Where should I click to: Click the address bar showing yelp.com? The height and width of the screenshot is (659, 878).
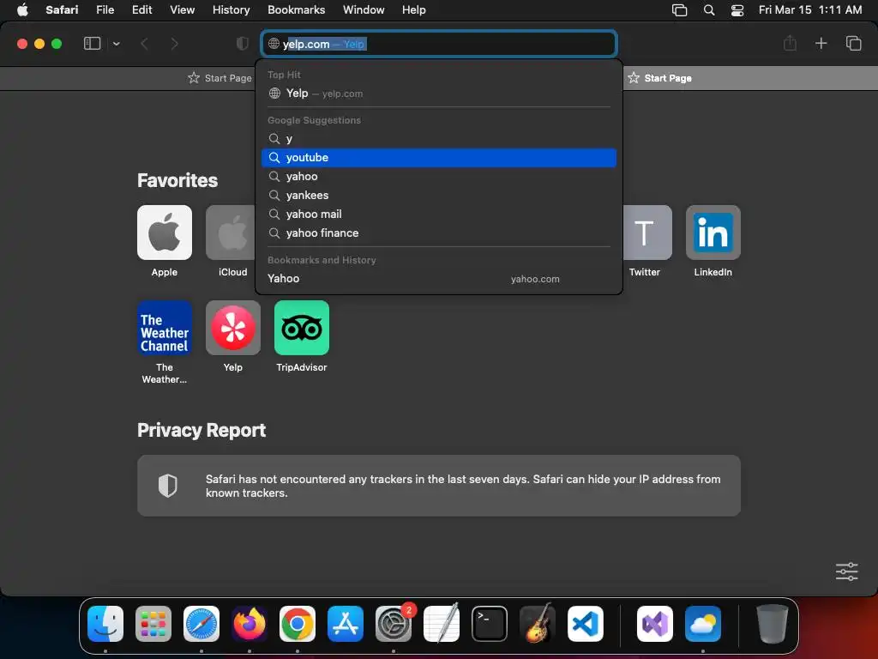click(x=439, y=44)
